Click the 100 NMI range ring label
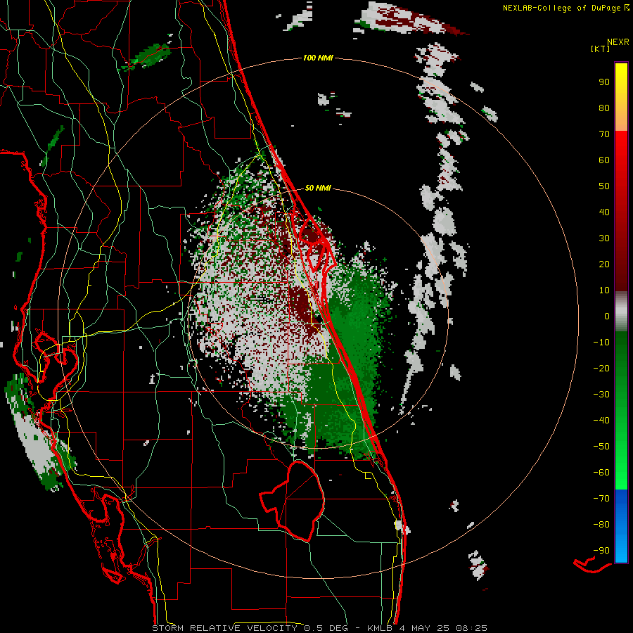Screen dimensions: 633x633 (x=318, y=58)
